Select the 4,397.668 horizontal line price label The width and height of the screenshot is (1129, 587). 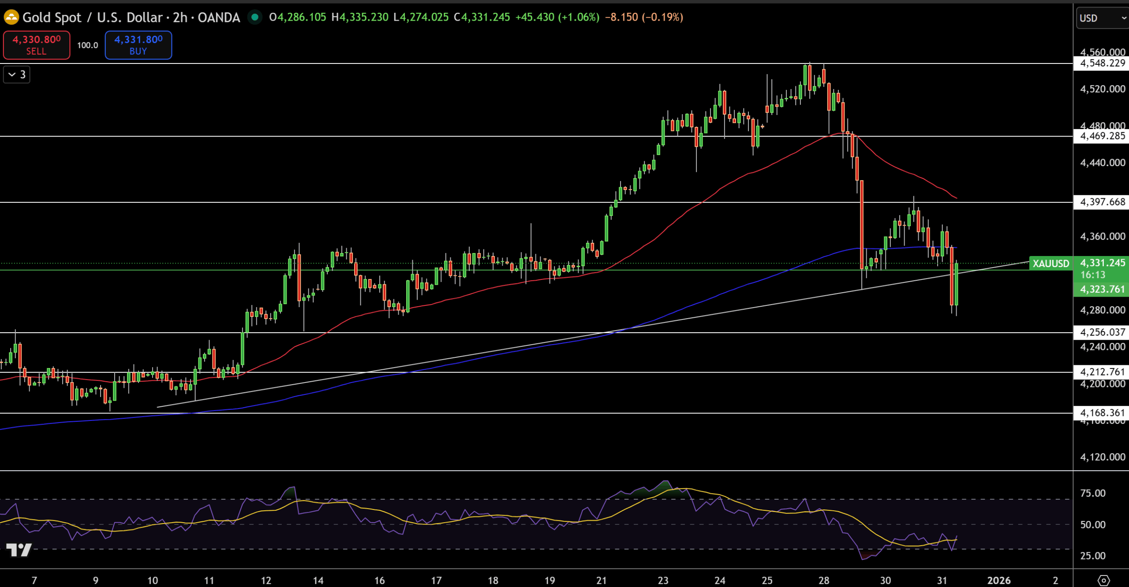tap(1102, 202)
